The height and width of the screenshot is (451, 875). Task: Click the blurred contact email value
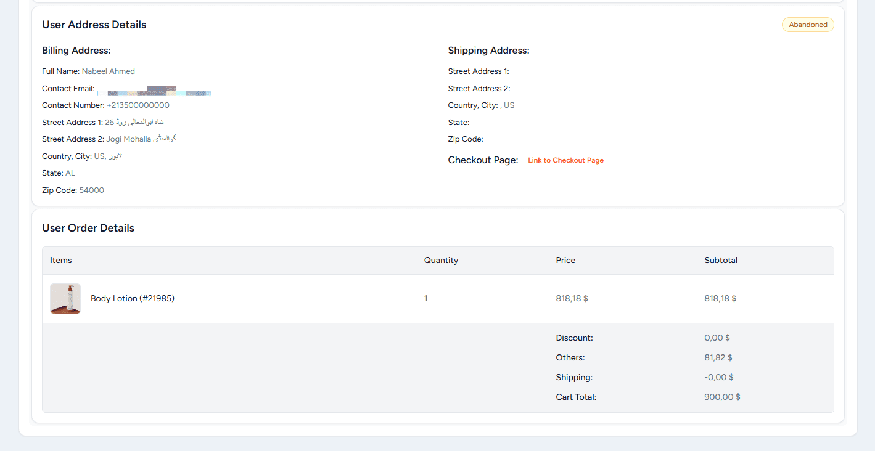tap(154, 91)
